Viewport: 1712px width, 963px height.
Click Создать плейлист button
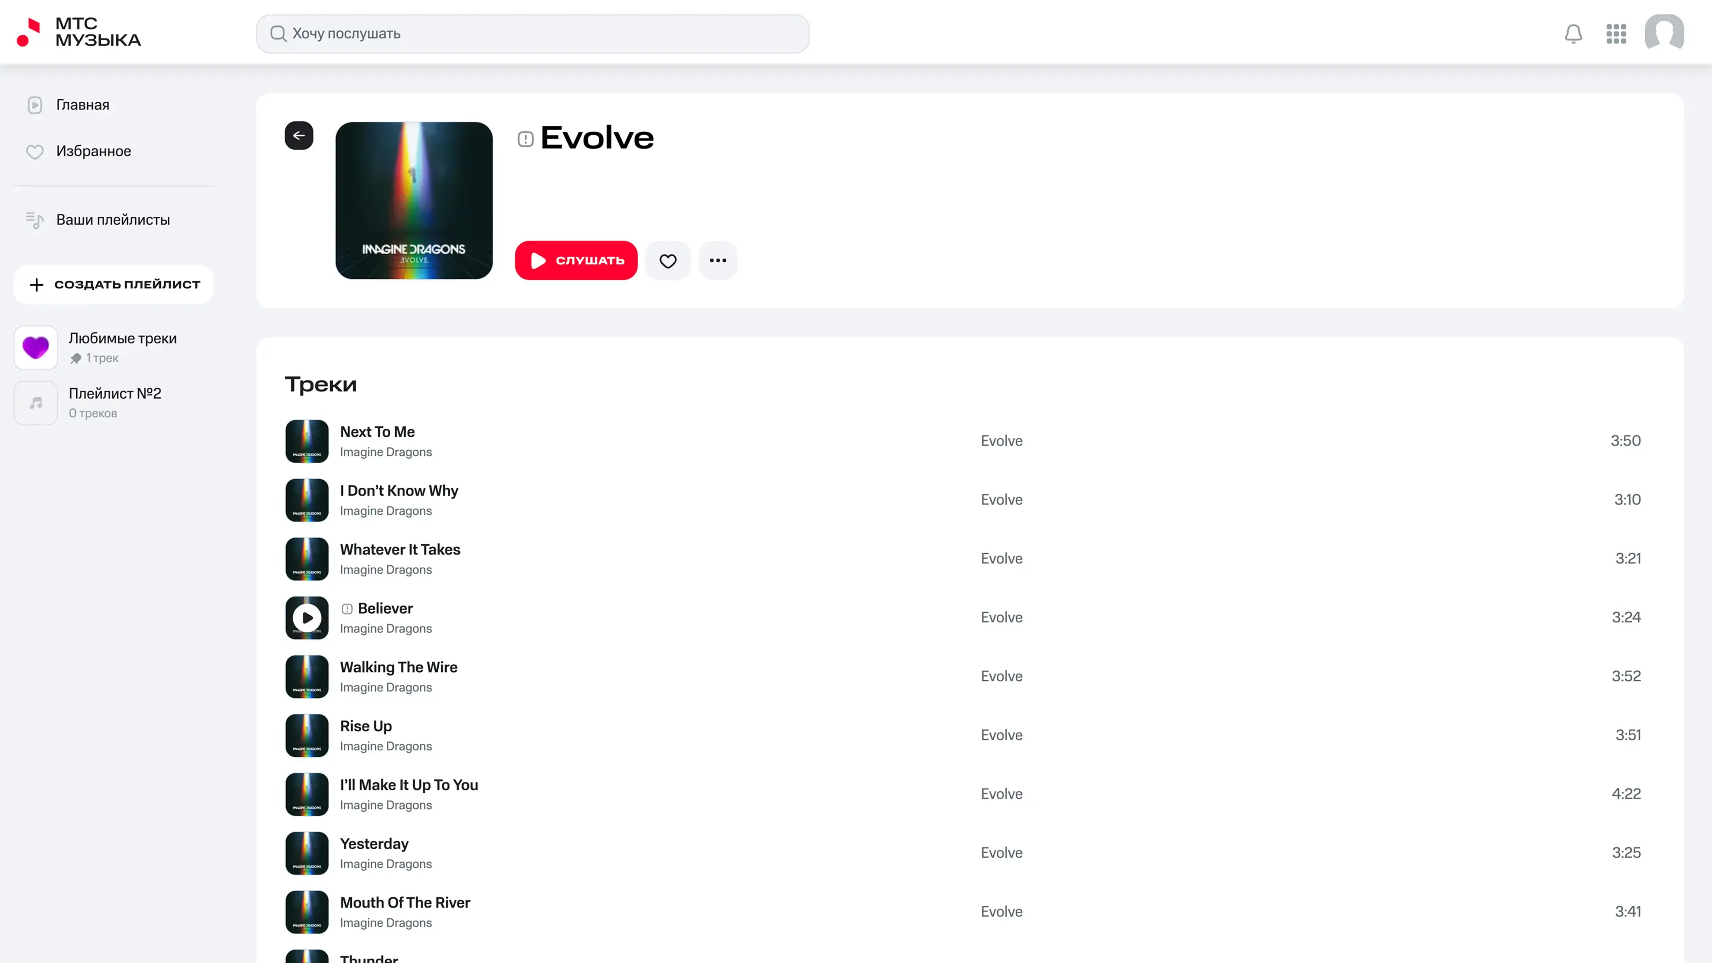[x=114, y=284]
